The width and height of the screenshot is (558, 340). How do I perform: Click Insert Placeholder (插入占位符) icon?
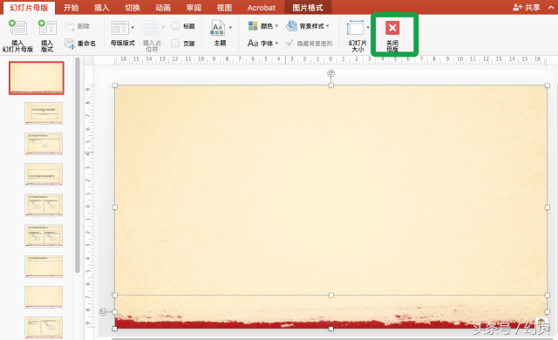click(x=150, y=28)
